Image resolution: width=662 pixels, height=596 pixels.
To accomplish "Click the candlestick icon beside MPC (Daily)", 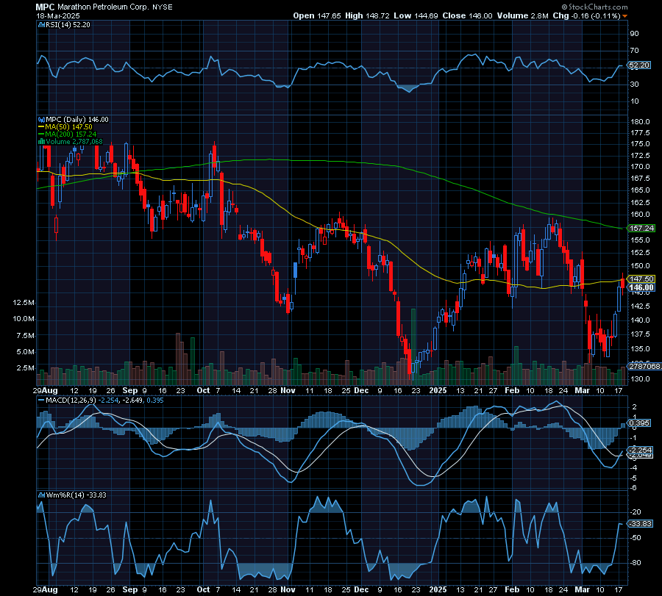I will pos(41,119).
